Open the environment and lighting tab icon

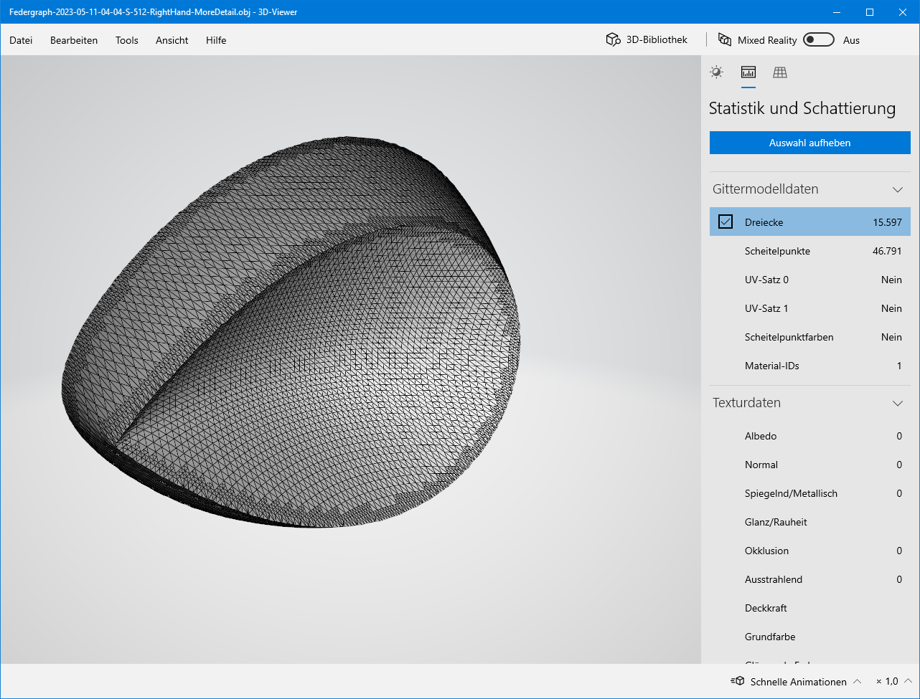click(716, 72)
